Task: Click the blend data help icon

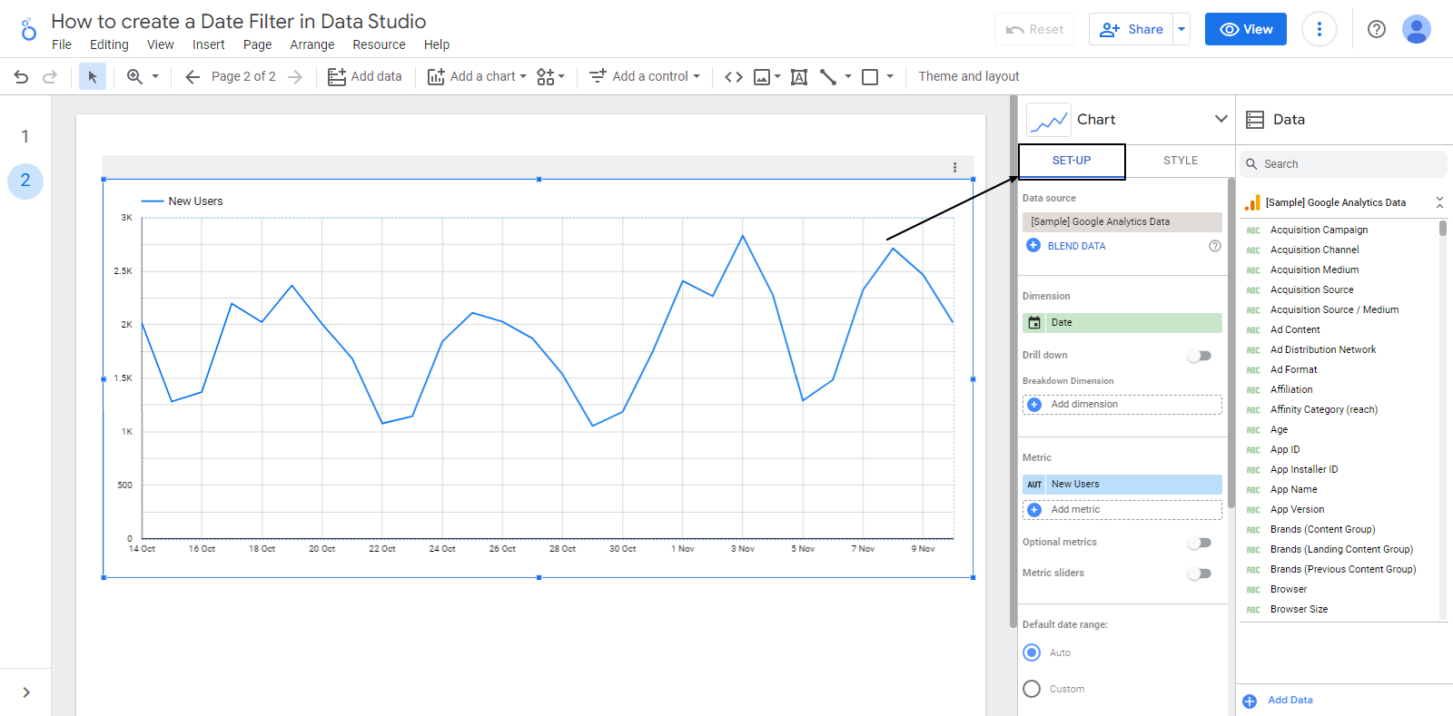Action: click(x=1215, y=246)
